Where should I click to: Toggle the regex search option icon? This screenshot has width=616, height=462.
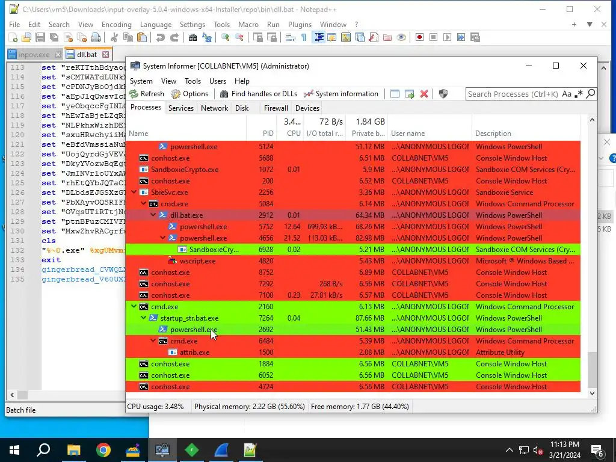click(x=579, y=94)
